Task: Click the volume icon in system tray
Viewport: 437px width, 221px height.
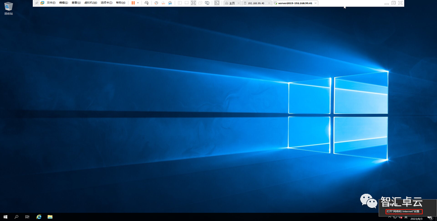Action: click(401, 217)
